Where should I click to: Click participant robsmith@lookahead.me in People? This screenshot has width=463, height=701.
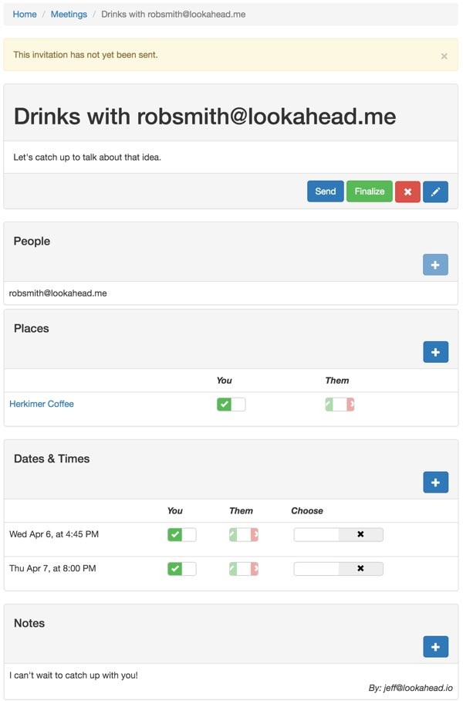(x=58, y=293)
